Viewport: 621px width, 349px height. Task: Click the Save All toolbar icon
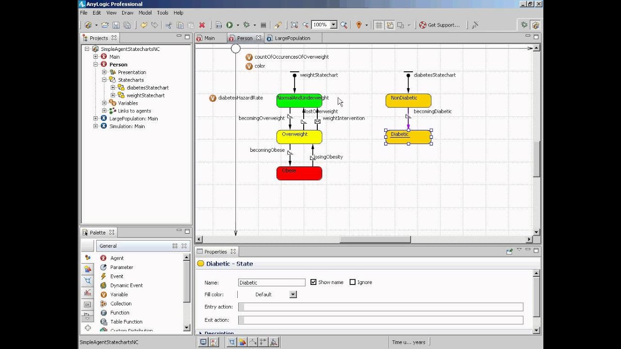tap(127, 25)
